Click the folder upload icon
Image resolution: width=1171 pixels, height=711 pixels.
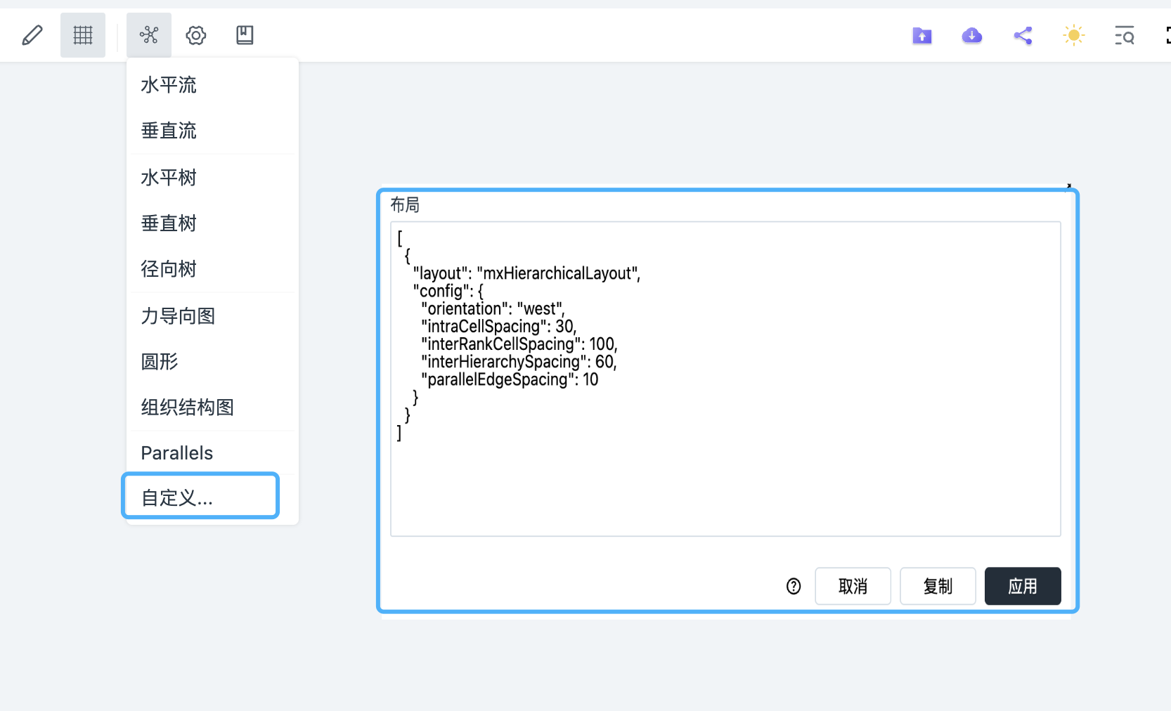921,36
